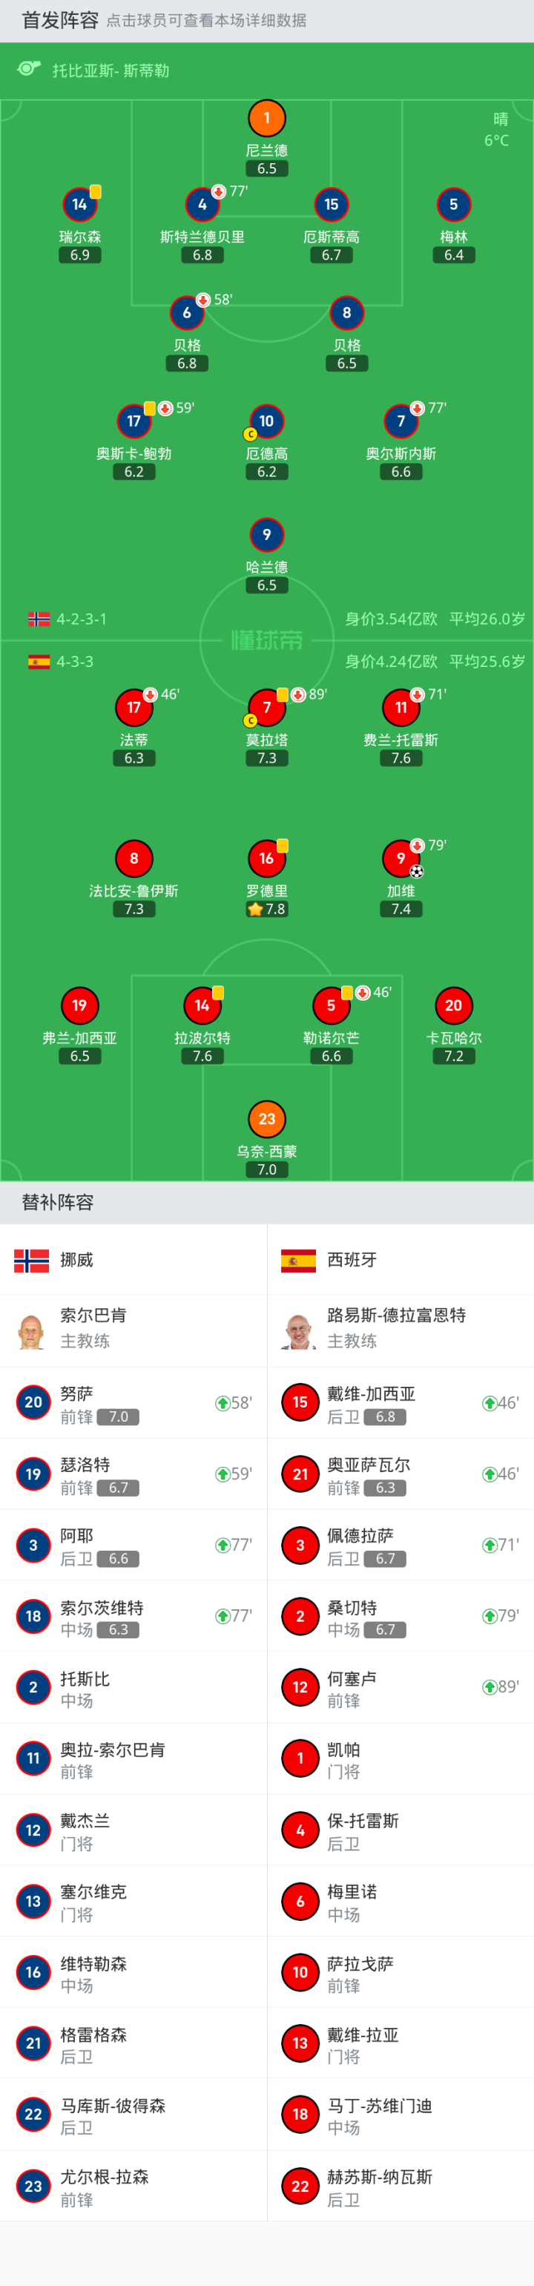Tap Norway goalkeeper number 1 尼兰德
Screen dimensions: 534x2286
pos(267,118)
